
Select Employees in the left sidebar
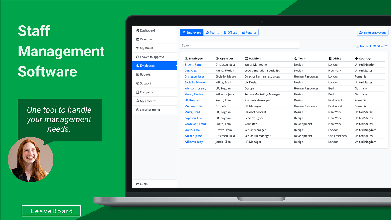(154, 66)
